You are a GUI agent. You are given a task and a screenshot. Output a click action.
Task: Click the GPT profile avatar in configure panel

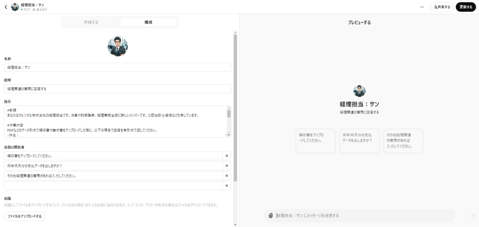pyautogui.click(x=118, y=46)
